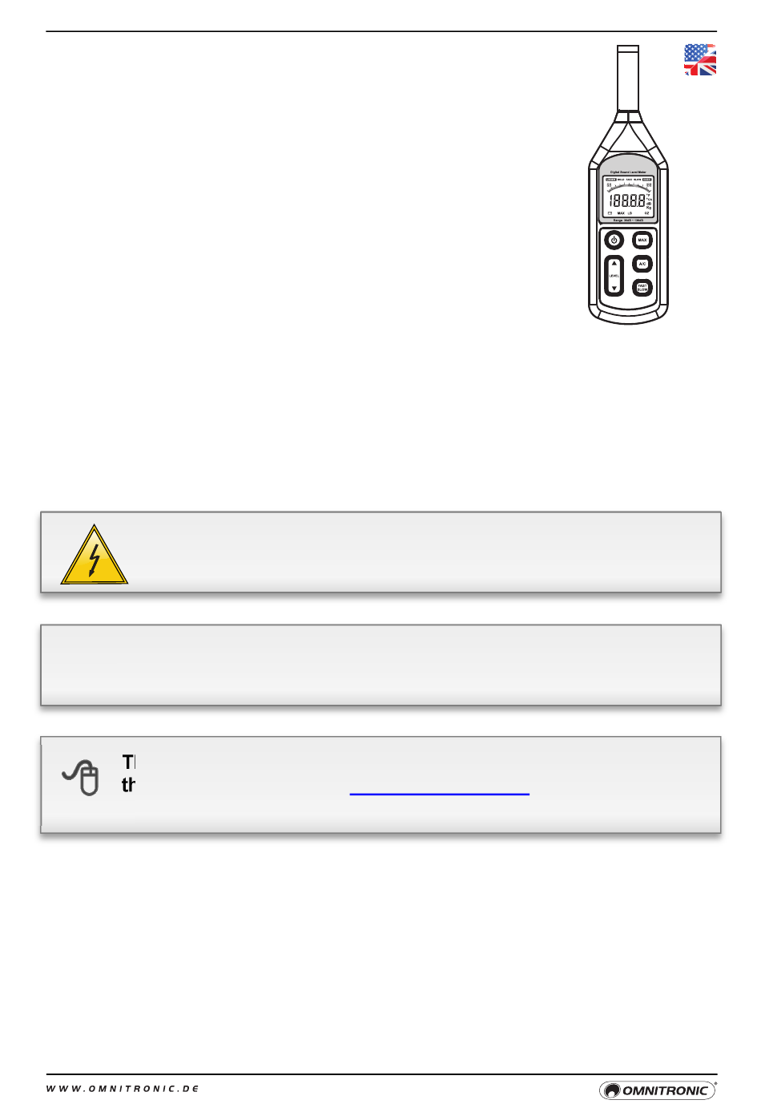Toggle the FAST/SLOW button on the meter
The width and height of the screenshot is (761, 1104).
[x=642, y=288]
